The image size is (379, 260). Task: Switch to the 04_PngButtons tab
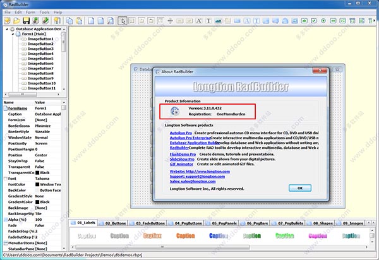185,223
